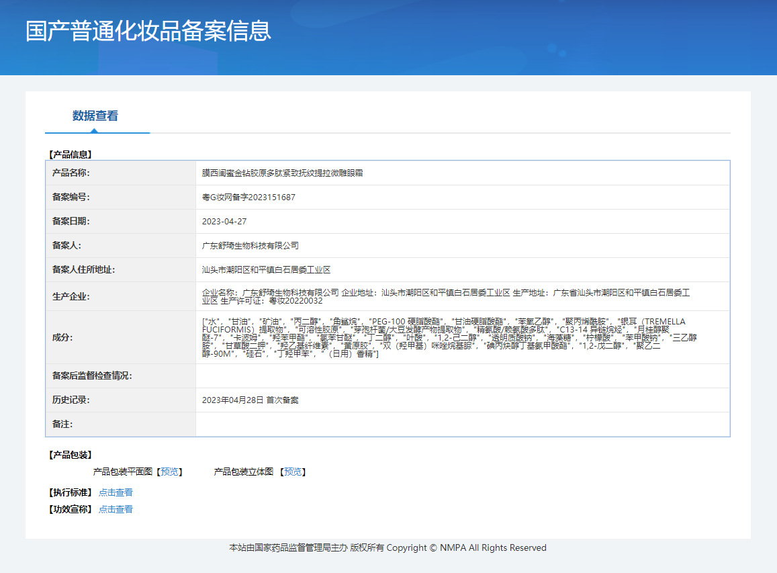This screenshot has height=573, width=777.
Task: Click the product name value in 产品名称 row
Action: (282, 173)
